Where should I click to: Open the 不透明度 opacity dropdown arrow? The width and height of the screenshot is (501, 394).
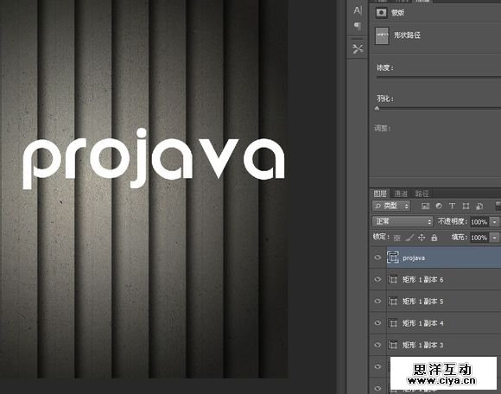(x=495, y=222)
